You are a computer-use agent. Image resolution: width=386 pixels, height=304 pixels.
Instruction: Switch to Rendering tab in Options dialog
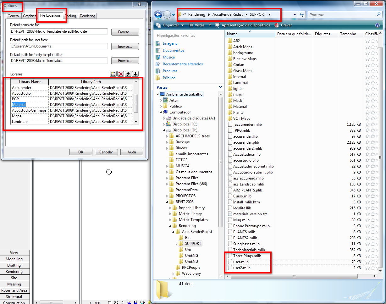(87, 16)
